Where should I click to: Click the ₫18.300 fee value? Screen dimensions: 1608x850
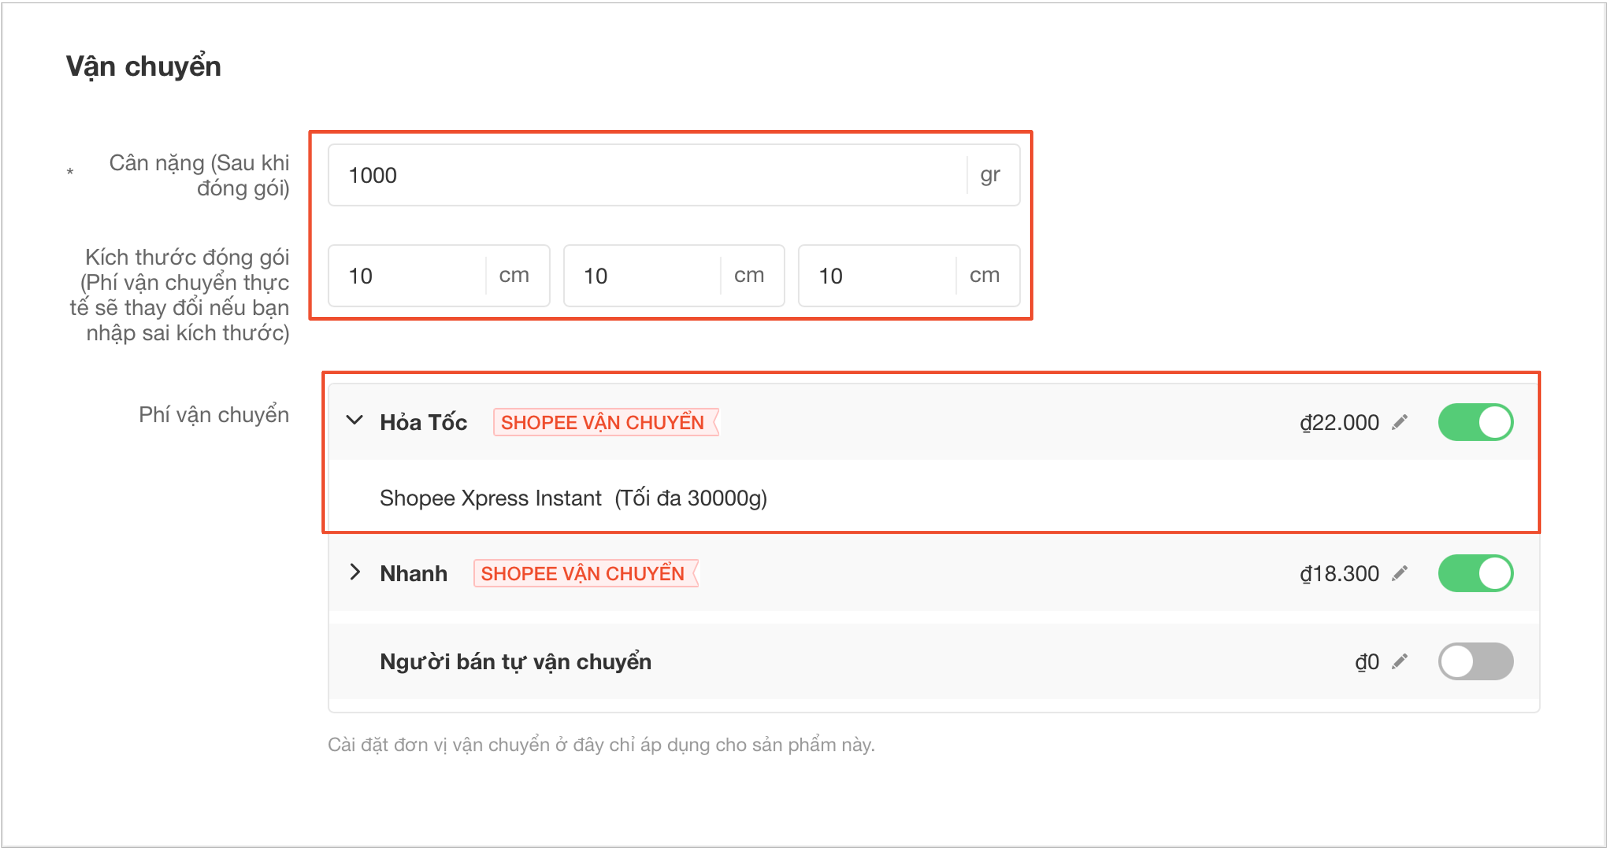[1339, 574]
